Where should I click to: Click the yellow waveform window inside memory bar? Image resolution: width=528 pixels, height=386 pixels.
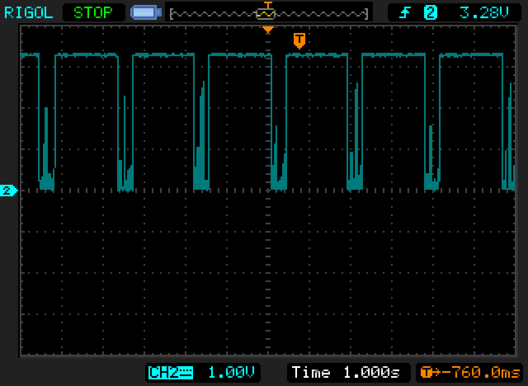point(266,14)
